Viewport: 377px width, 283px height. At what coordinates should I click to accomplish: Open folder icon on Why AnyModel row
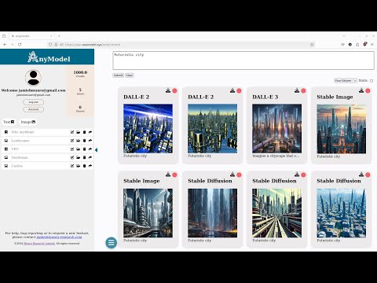coord(79,132)
